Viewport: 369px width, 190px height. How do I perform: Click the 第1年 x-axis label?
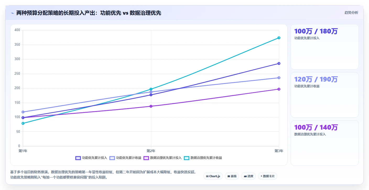23,151
